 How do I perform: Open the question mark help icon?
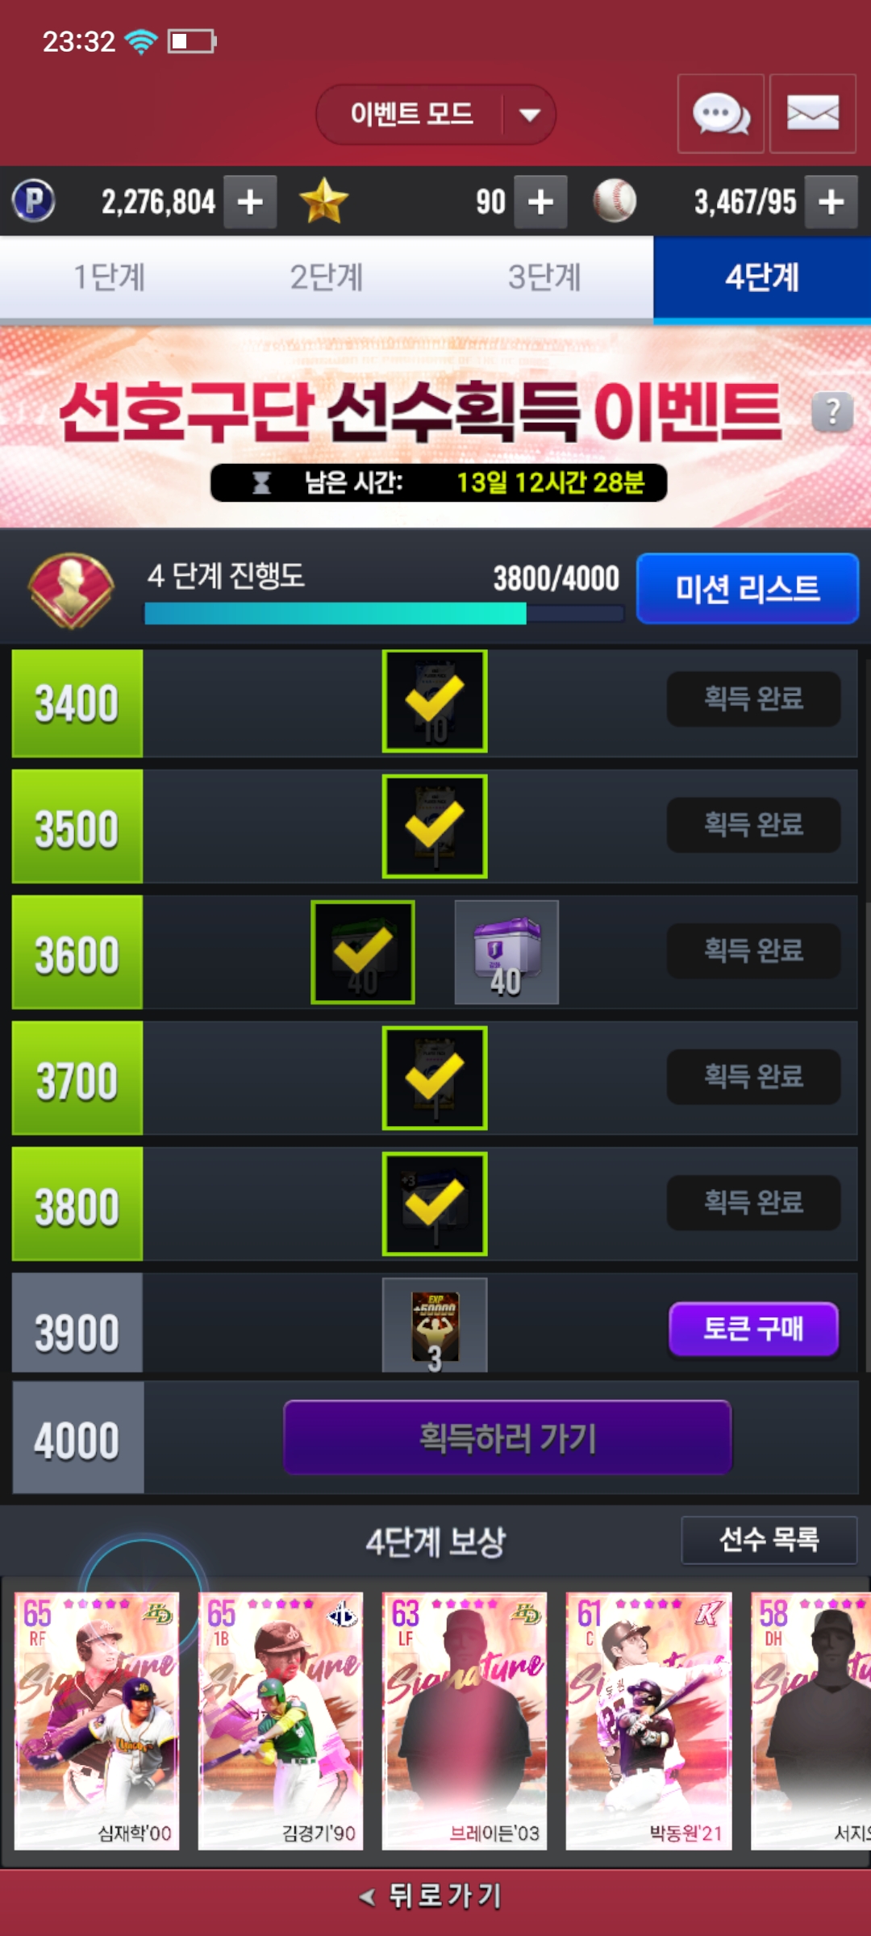(x=832, y=412)
